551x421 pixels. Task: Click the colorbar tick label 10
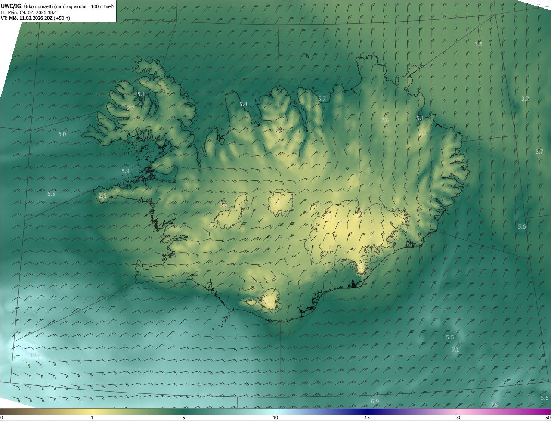[x=275, y=418]
